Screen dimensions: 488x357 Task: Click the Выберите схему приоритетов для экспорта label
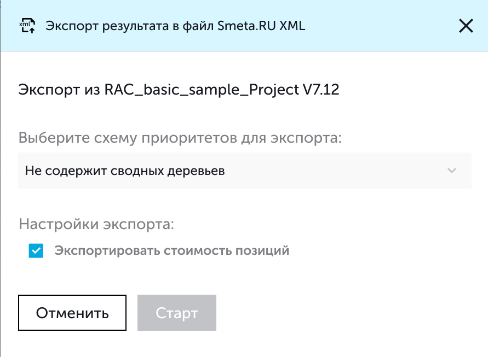tap(180, 137)
